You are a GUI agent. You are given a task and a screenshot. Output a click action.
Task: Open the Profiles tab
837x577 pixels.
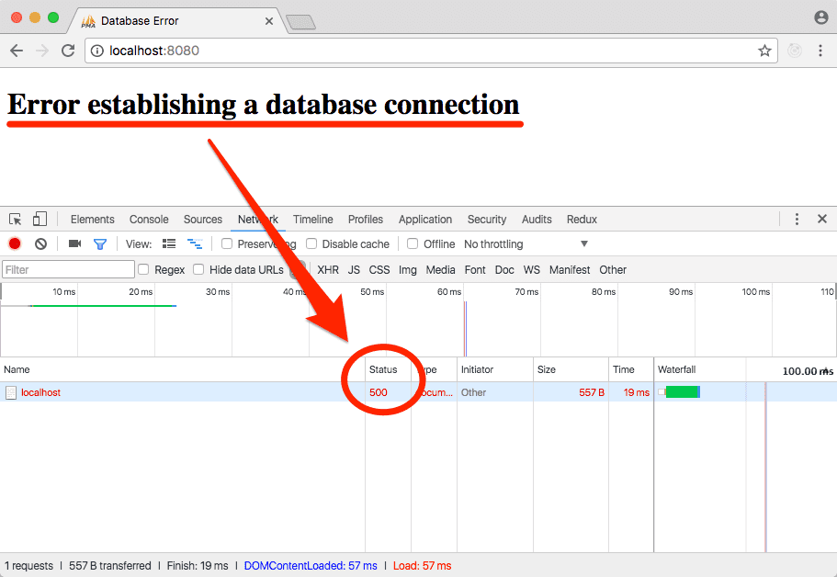point(366,220)
